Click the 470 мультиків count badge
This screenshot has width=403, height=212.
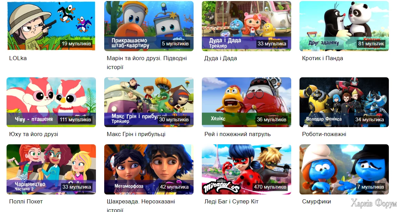(x=270, y=187)
